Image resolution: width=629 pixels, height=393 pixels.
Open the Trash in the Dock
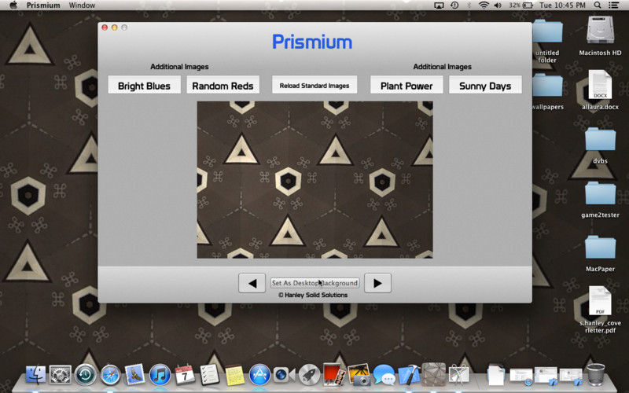tap(596, 375)
